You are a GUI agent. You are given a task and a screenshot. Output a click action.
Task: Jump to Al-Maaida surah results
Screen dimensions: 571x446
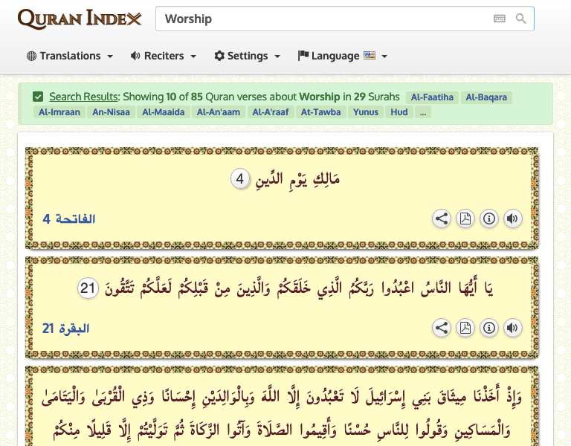point(163,112)
